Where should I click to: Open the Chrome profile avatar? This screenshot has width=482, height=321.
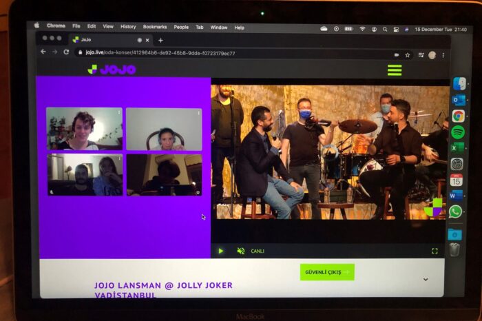pyautogui.click(x=432, y=55)
